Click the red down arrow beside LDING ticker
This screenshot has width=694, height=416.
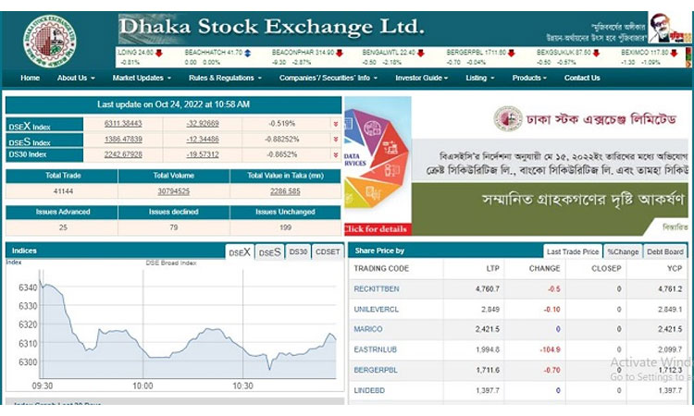pyautogui.click(x=159, y=54)
